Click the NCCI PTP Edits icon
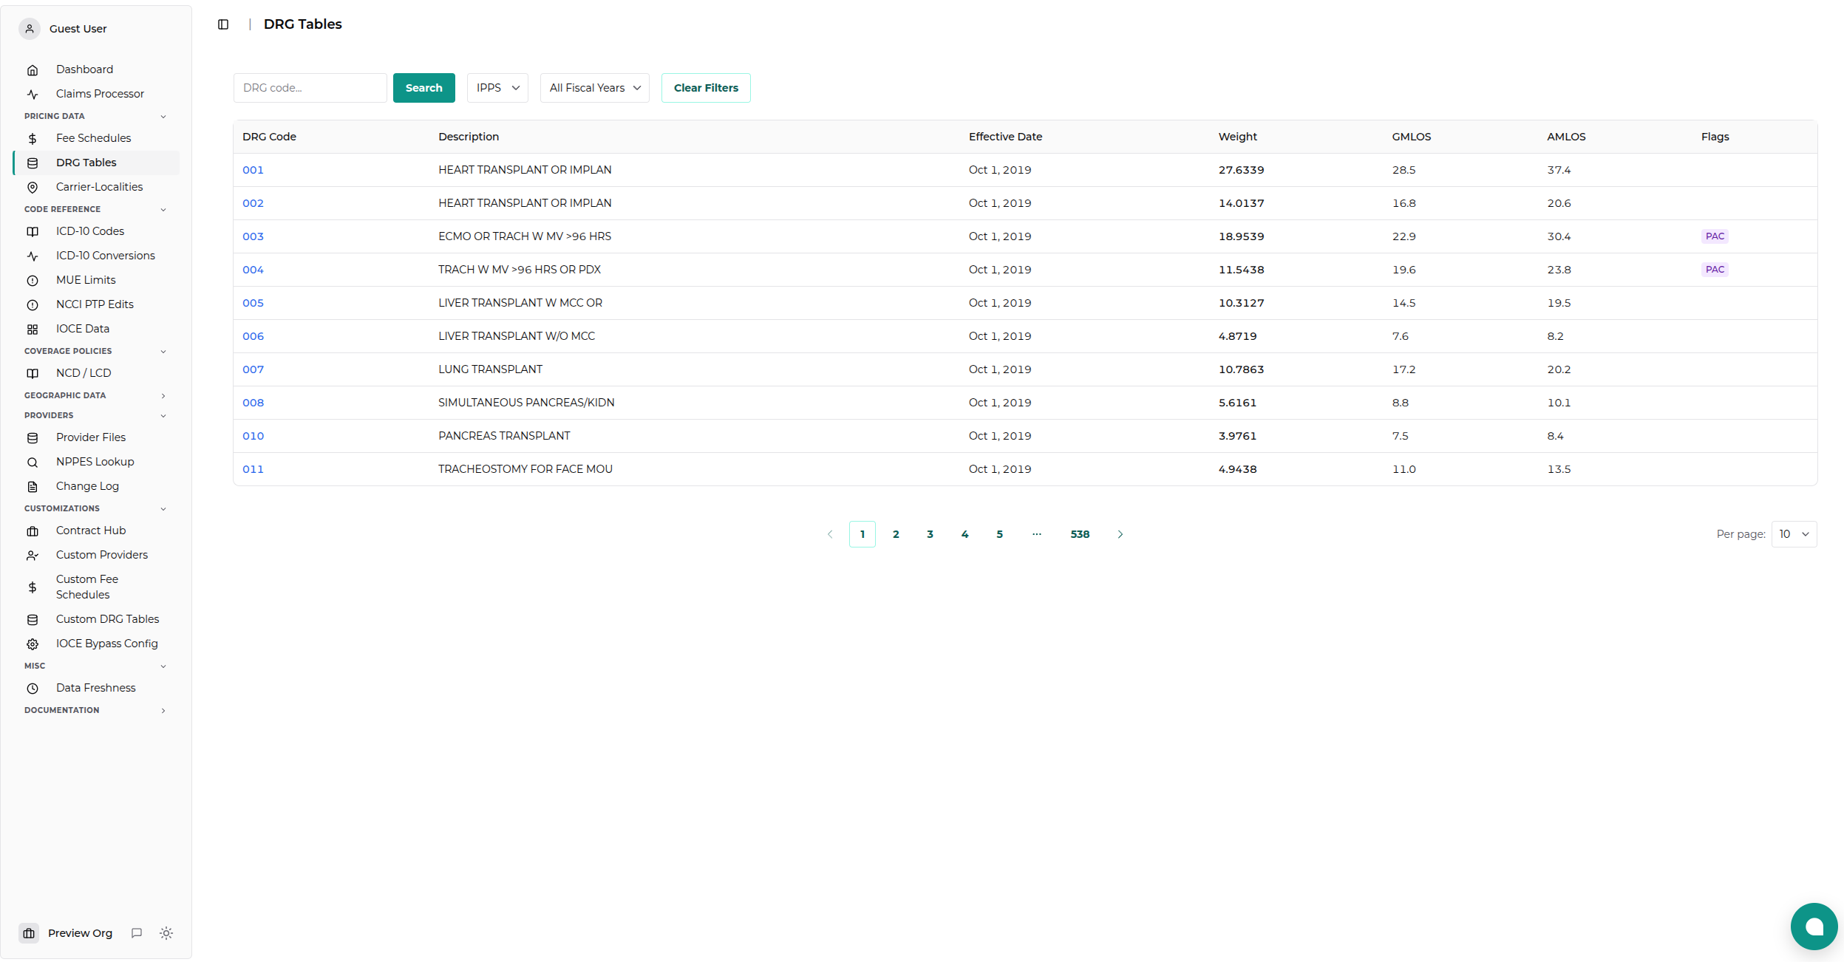Viewport: 1844px width, 962px height. (33, 305)
